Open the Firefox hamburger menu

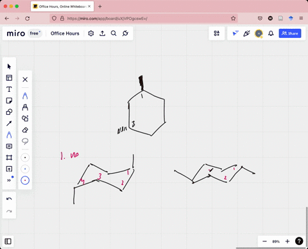(301, 19)
